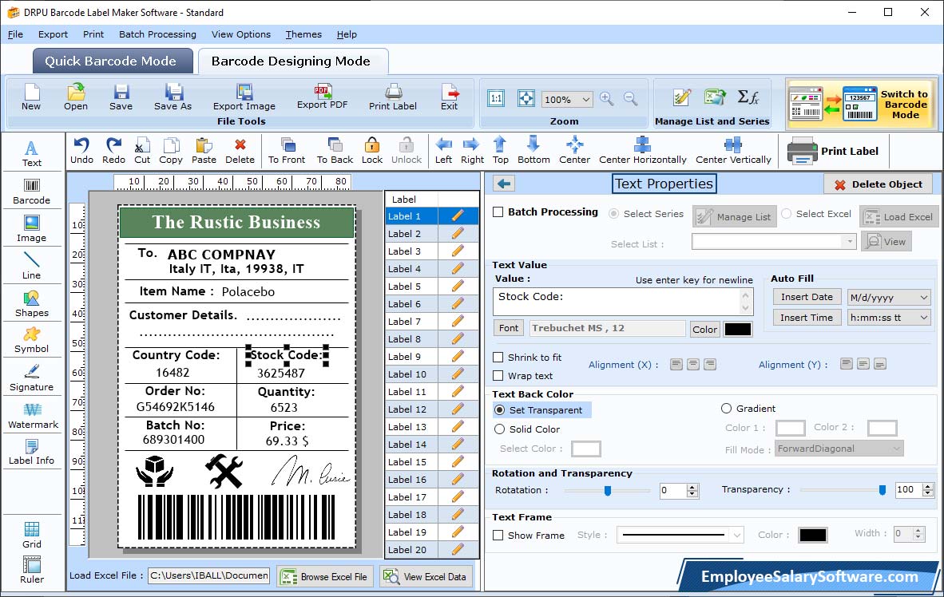Click View Excel Data button
Viewport: 944px width, 597px height.
click(426, 576)
